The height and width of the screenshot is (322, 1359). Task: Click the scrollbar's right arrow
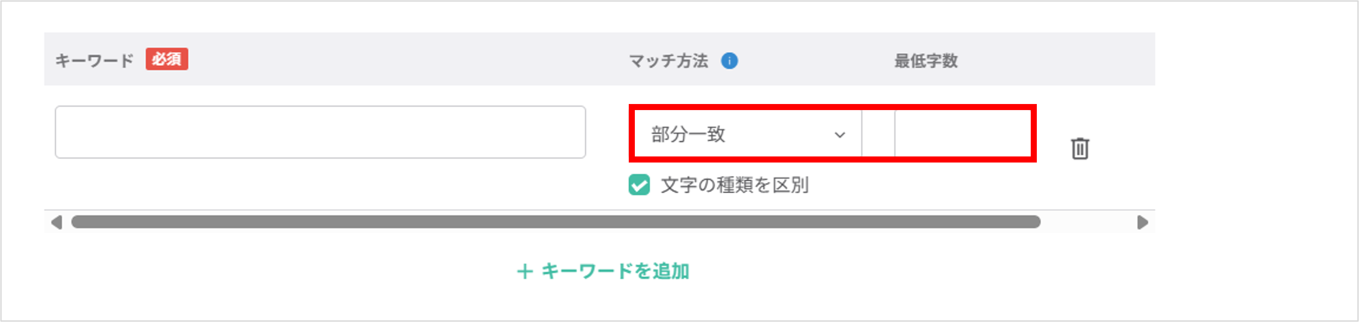tap(1142, 222)
